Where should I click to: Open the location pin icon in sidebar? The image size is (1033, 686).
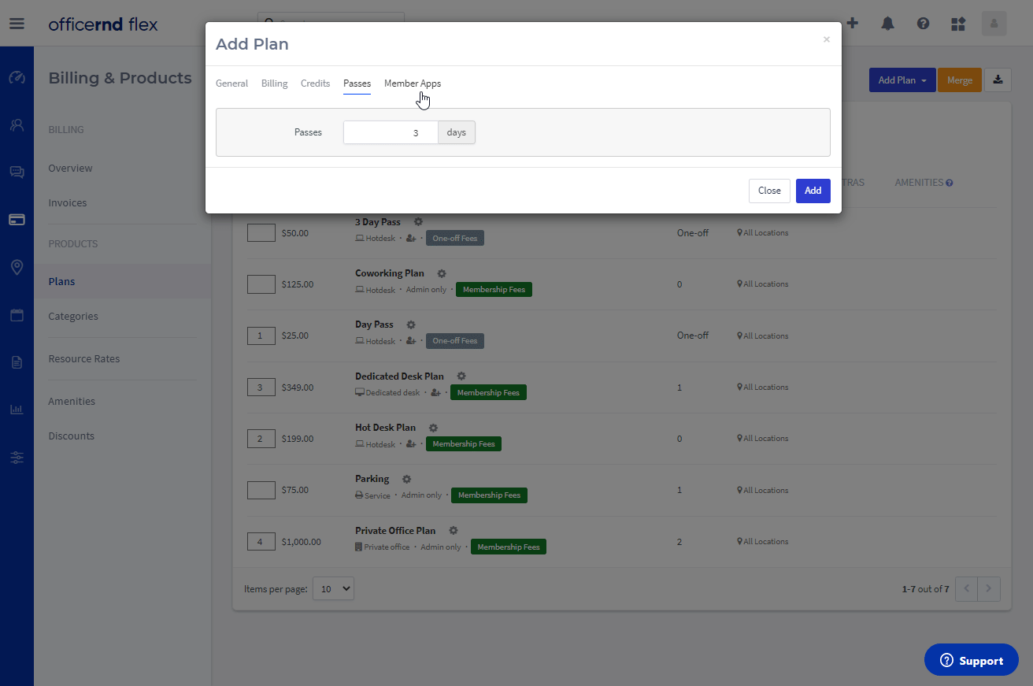click(x=17, y=268)
